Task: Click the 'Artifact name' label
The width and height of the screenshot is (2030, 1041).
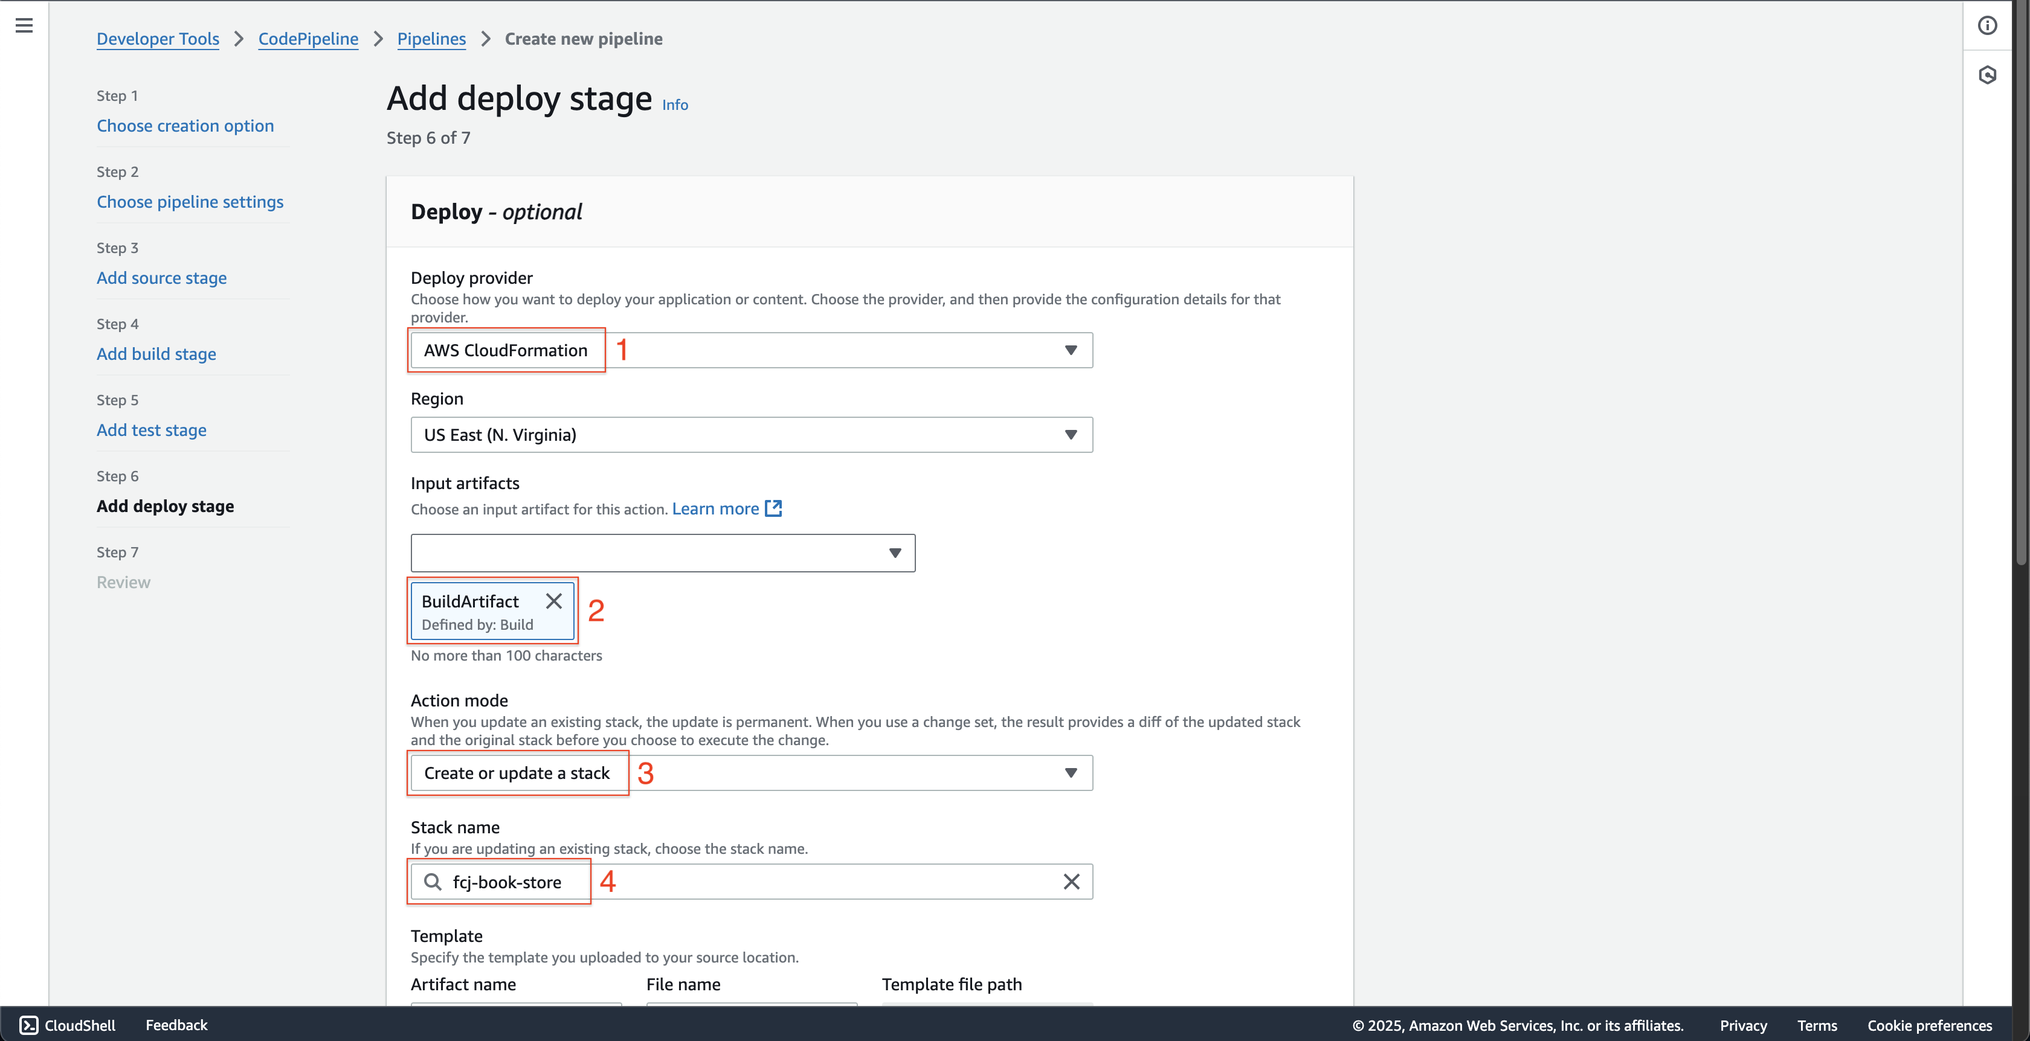Action: click(463, 984)
